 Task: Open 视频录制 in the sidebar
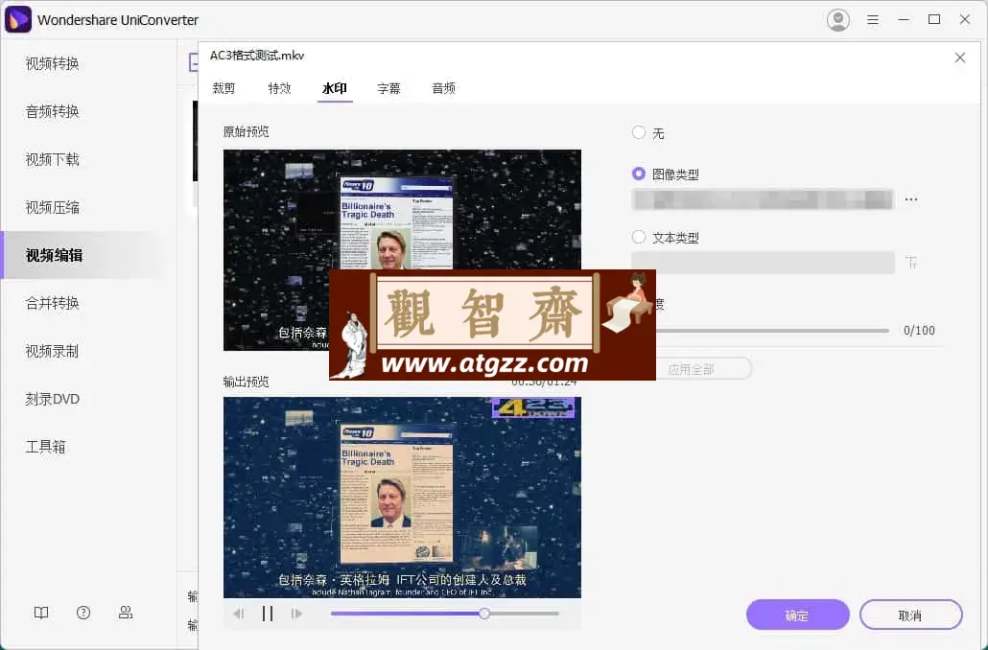click(x=53, y=351)
